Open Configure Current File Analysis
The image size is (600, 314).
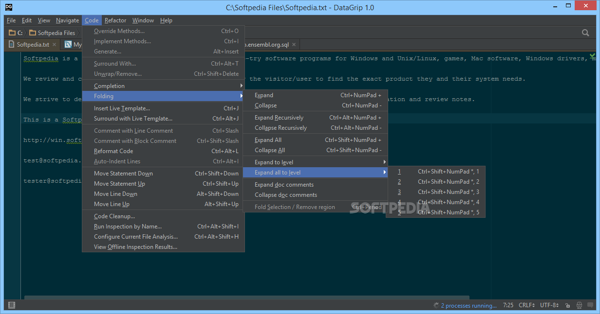click(x=163, y=237)
